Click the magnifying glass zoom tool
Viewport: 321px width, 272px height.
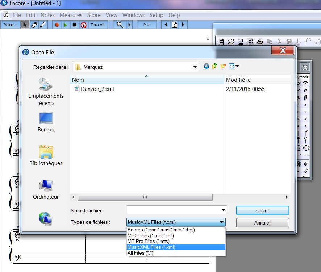(x=119, y=25)
